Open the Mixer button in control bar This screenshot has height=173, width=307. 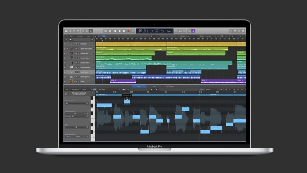(x=87, y=31)
